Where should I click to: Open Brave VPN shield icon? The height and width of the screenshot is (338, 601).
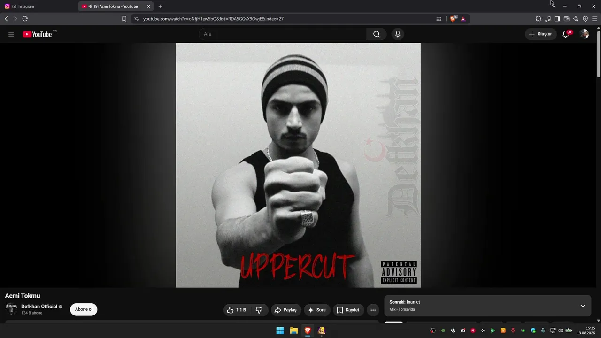click(x=585, y=19)
